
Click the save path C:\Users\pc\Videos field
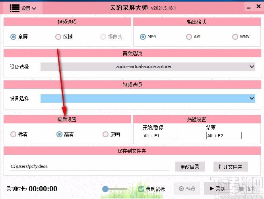89,166
